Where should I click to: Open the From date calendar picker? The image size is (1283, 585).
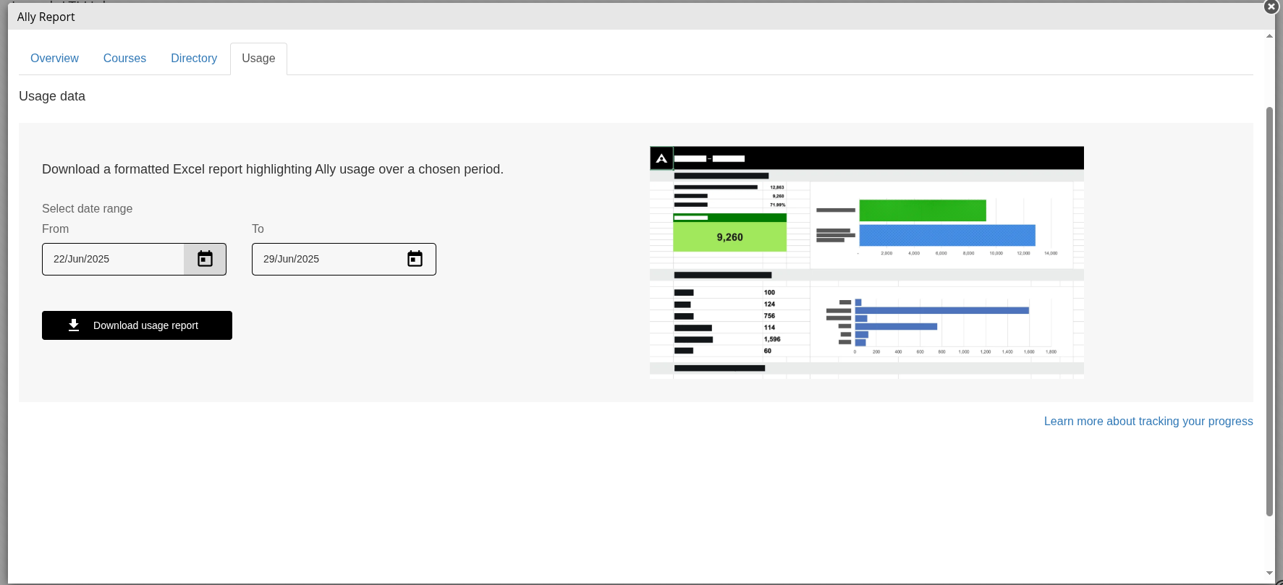(x=205, y=259)
